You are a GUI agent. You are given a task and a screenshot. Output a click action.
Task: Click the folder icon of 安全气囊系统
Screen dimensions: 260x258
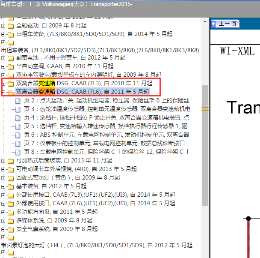click(11, 230)
